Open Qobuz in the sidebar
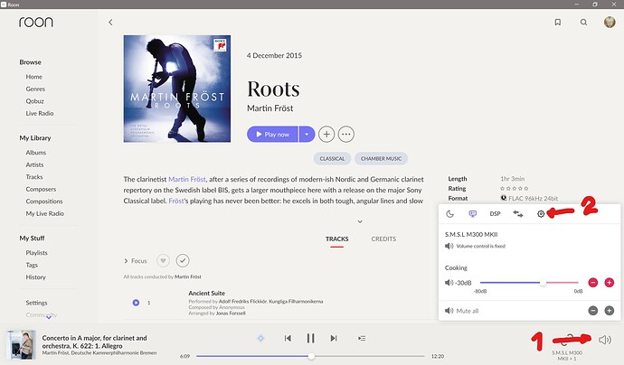The width and height of the screenshot is (624, 365). tap(34, 101)
